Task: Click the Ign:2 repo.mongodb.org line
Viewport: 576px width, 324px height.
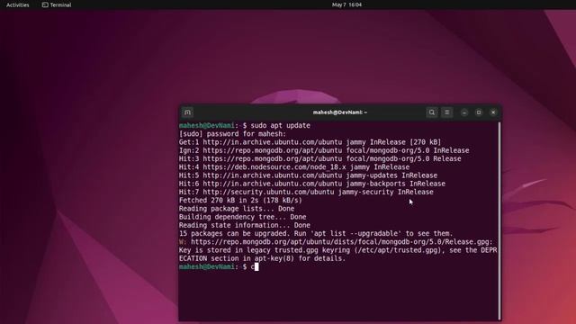Action: click(324, 150)
